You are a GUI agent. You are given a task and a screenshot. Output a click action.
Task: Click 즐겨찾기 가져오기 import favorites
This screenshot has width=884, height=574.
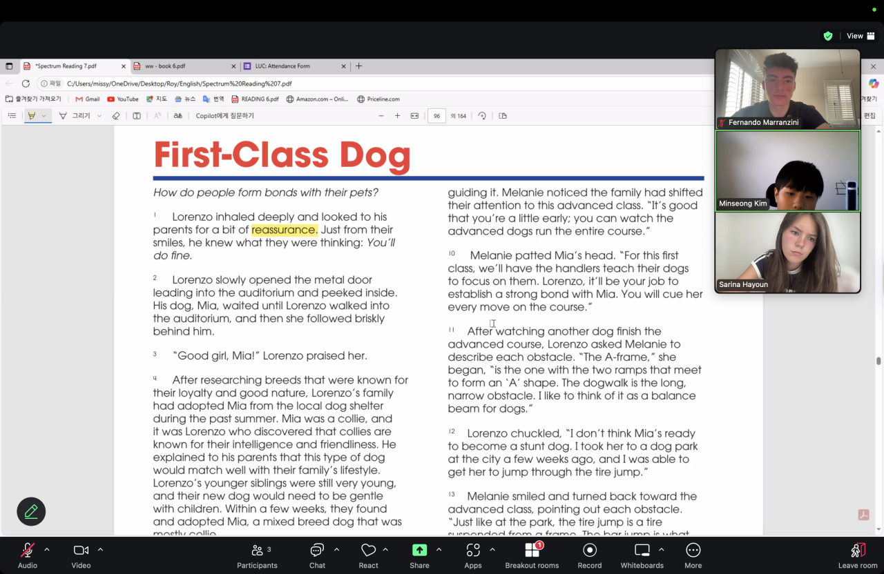pos(33,99)
